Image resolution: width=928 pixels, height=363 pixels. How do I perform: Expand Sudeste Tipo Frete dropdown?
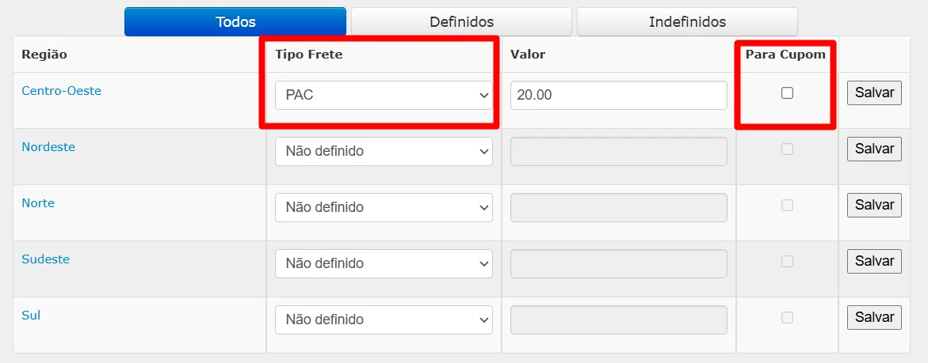point(384,263)
